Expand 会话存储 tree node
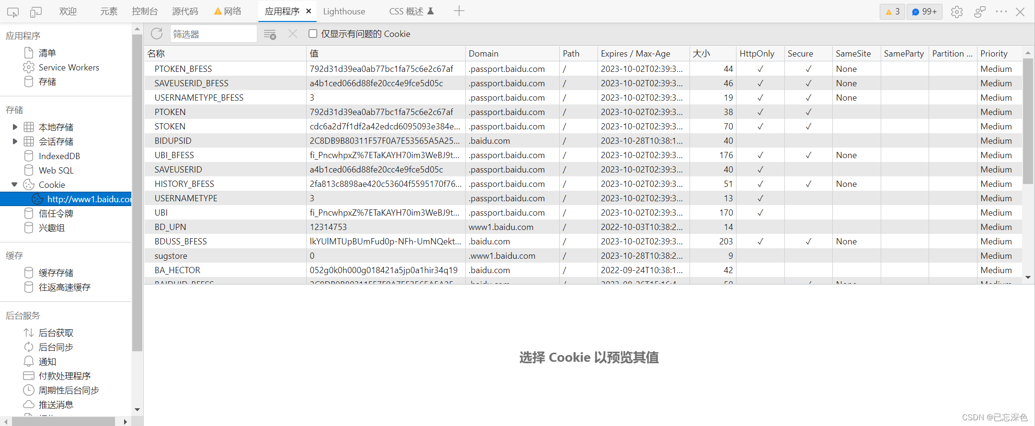This screenshot has width=1035, height=426. (x=15, y=141)
